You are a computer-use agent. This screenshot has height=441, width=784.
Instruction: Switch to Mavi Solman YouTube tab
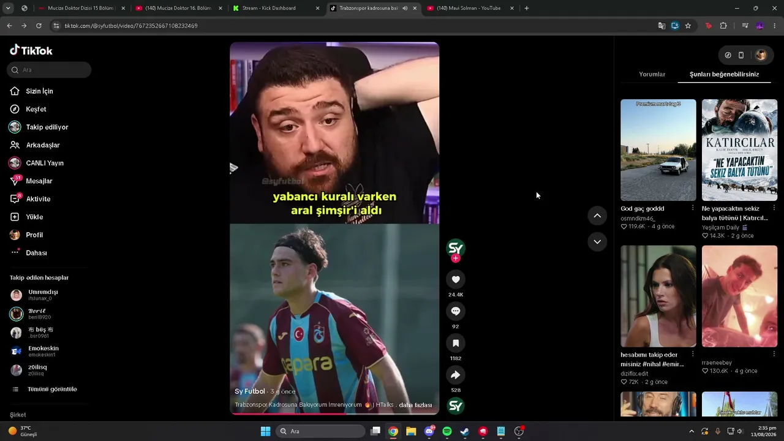(x=470, y=8)
